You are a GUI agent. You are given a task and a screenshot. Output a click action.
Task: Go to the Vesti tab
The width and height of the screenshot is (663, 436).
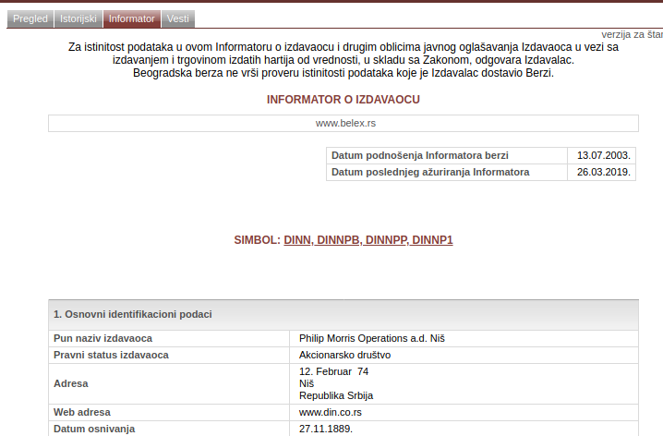178,19
